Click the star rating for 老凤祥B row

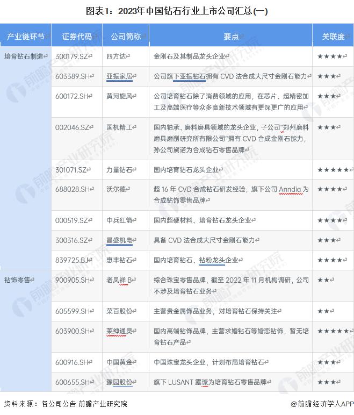click(x=323, y=280)
